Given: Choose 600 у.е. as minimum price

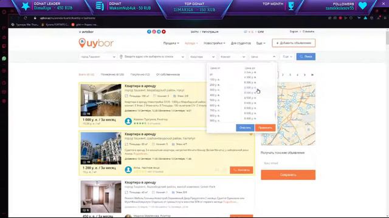Looking at the screenshot, I should (215, 105).
